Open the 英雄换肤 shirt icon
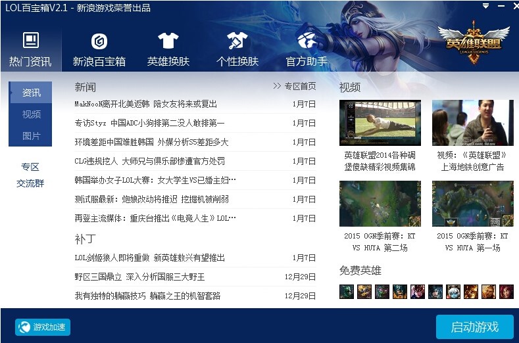Image resolution: width=519 pixels, height=343 pixels. tap(168, 41)
